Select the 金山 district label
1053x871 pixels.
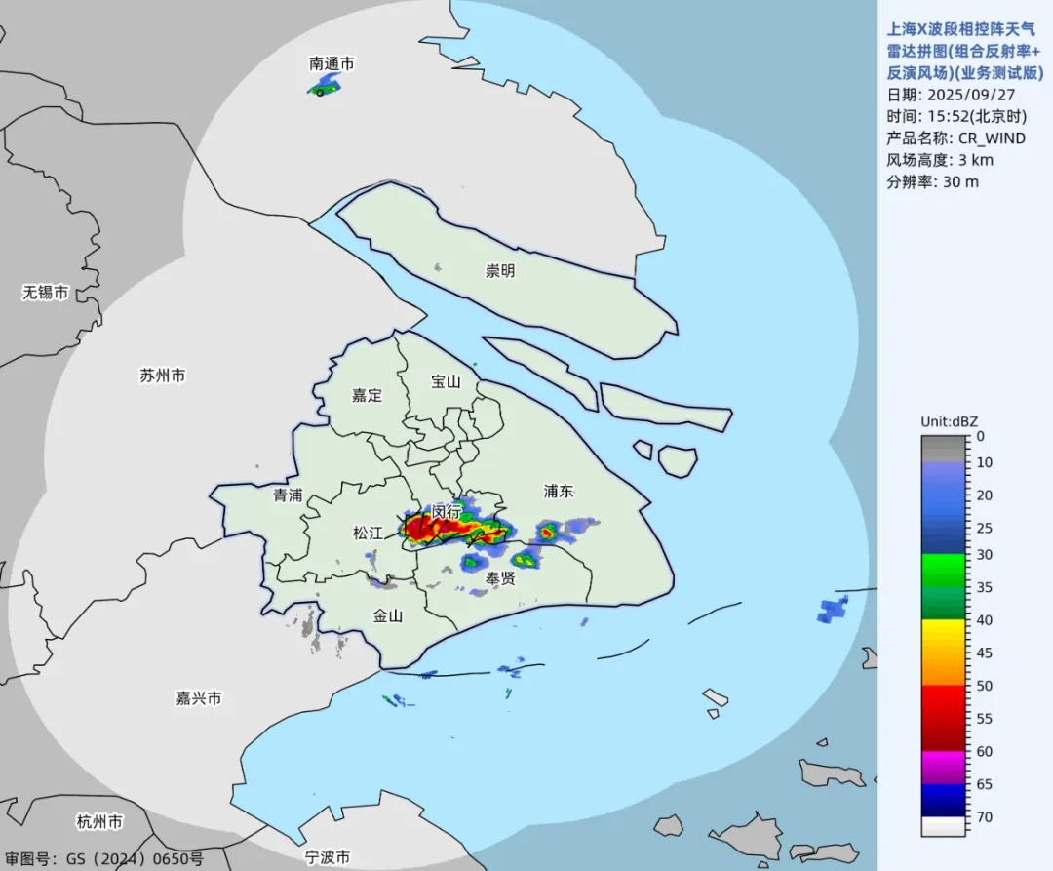pos(387,615)
